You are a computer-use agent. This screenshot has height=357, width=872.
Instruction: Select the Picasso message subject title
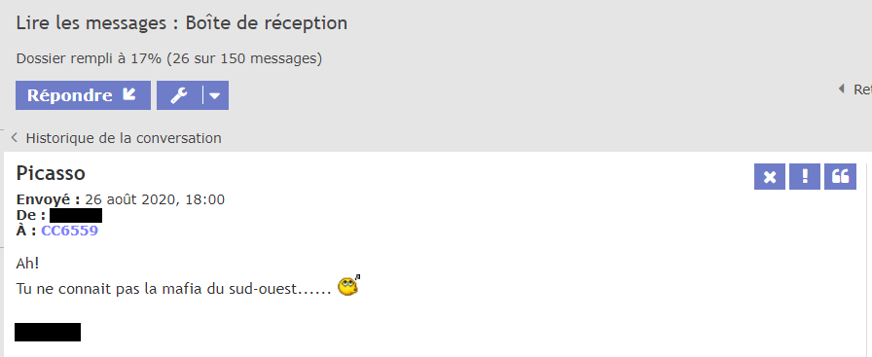pos(51,173)
